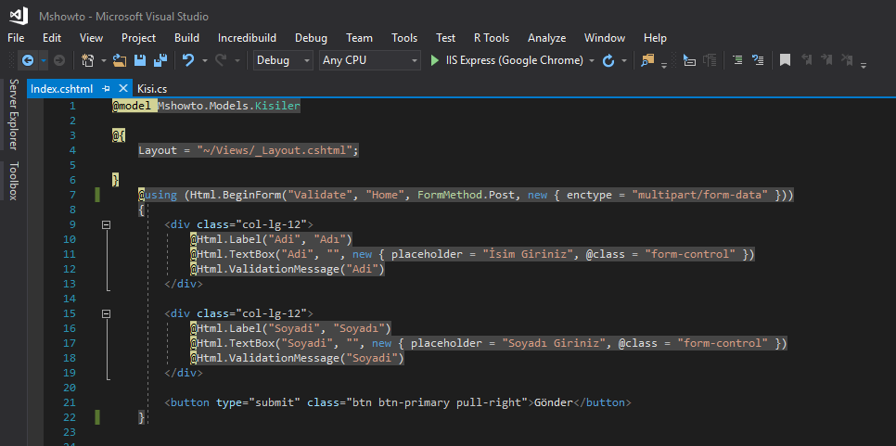Switch to the Index.cshtml tab
The image size is (896, 446).
62,88
